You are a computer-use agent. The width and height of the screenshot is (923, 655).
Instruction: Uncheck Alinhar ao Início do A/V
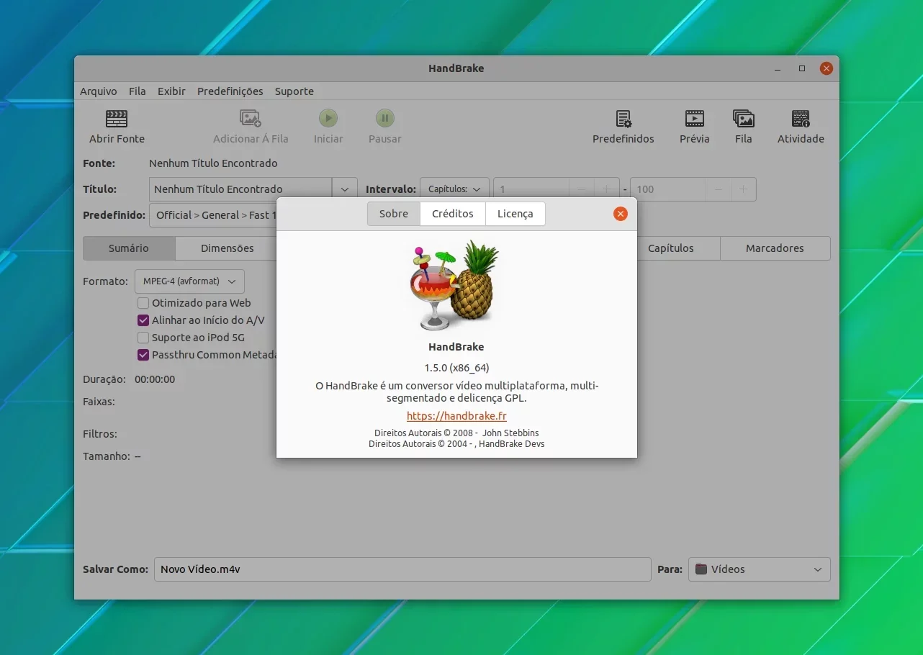tap(143, 320)
